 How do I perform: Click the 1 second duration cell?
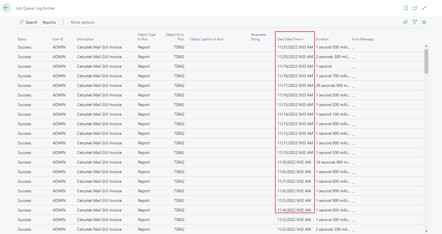324,66
